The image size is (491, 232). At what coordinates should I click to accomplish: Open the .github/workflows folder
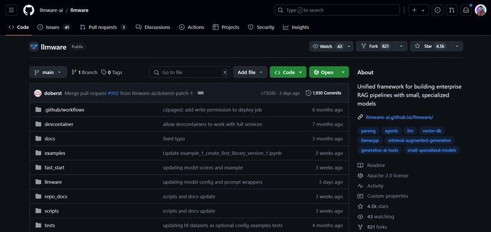click(64, 110)
